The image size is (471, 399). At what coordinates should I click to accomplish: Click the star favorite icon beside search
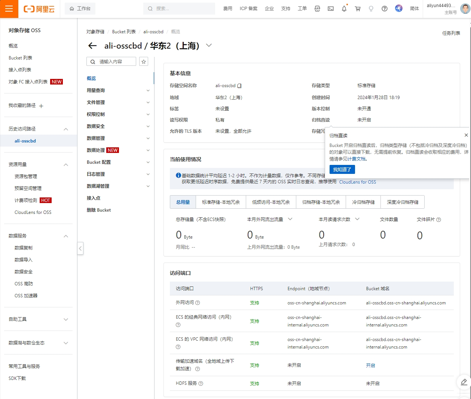tap(144, 62)
